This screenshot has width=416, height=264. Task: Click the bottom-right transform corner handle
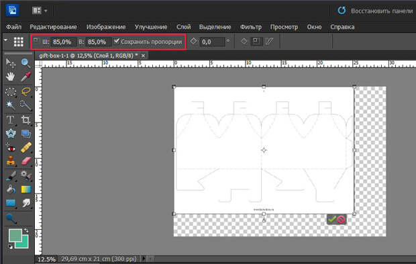354,214
